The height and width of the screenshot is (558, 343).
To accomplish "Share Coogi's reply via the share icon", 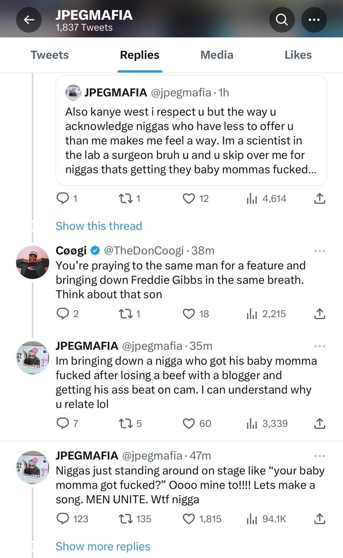I will pyautogui.click(x=319, y=314).
